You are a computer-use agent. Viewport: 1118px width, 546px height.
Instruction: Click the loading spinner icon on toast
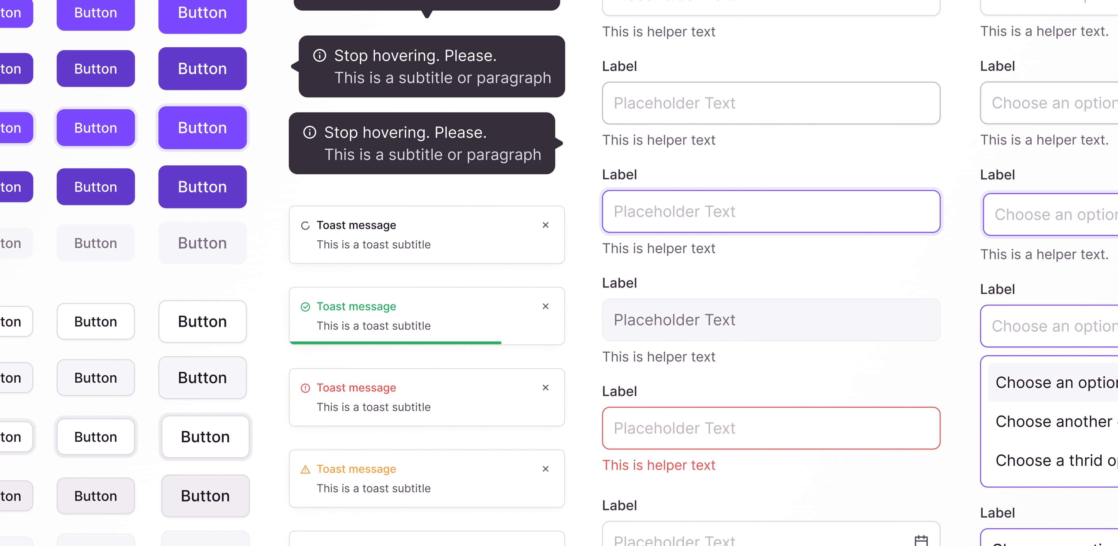(305, 225)
